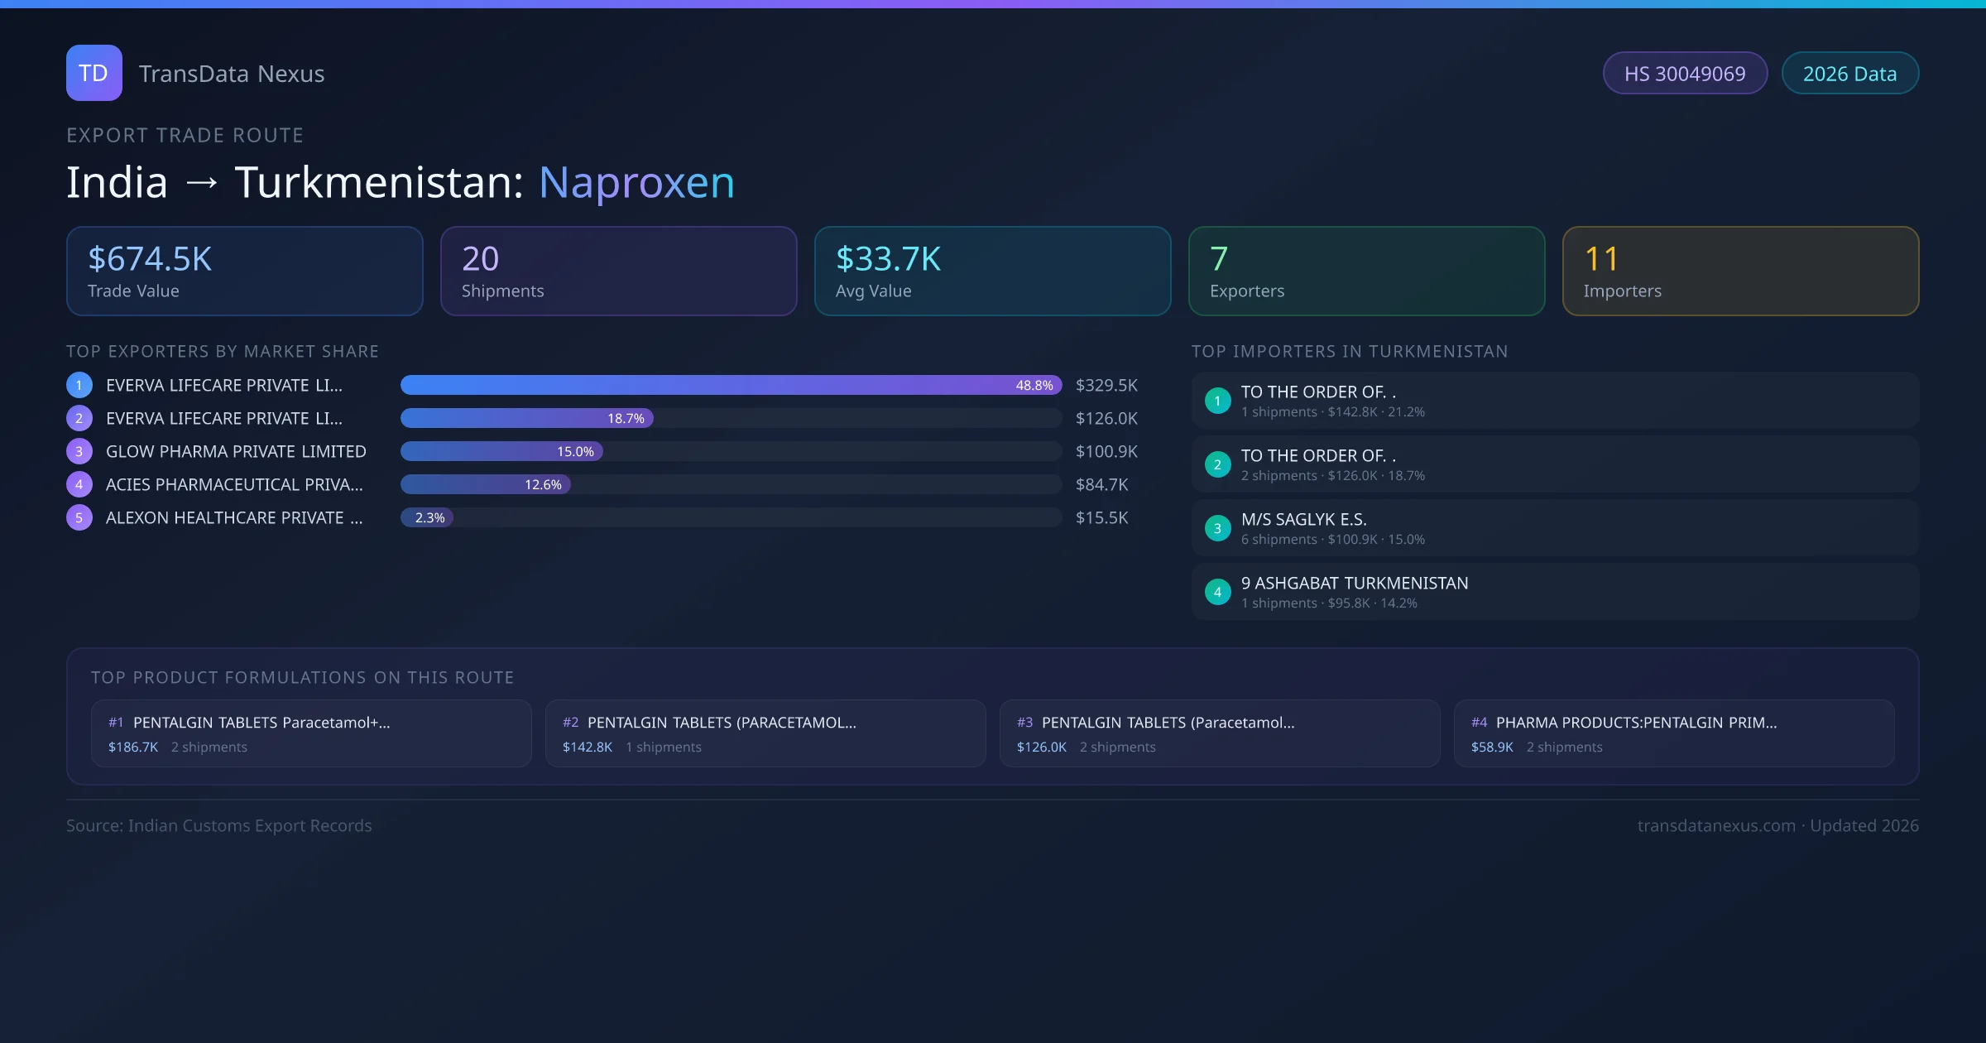Screen dimensions: 1986x1043
Task: Click the 18.7% market share bar
Action: [x=526, y=418]
